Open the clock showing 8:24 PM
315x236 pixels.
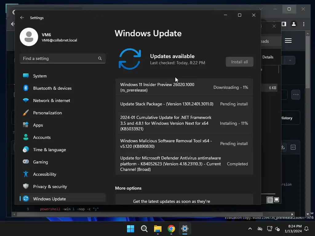293,229
